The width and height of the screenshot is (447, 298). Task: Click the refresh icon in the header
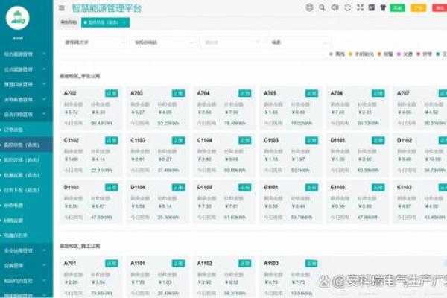(347, 8)
